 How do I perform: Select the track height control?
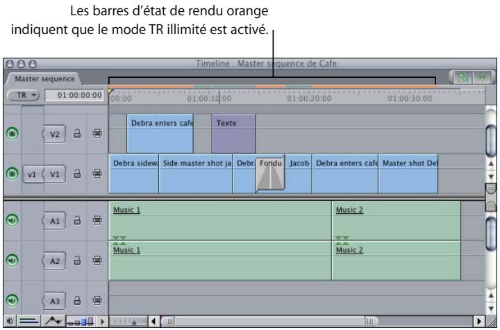(81, 321)
